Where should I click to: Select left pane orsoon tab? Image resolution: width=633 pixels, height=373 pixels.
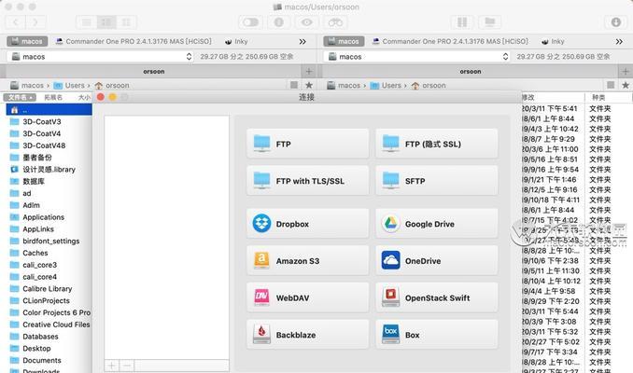(x=153, y=72)
